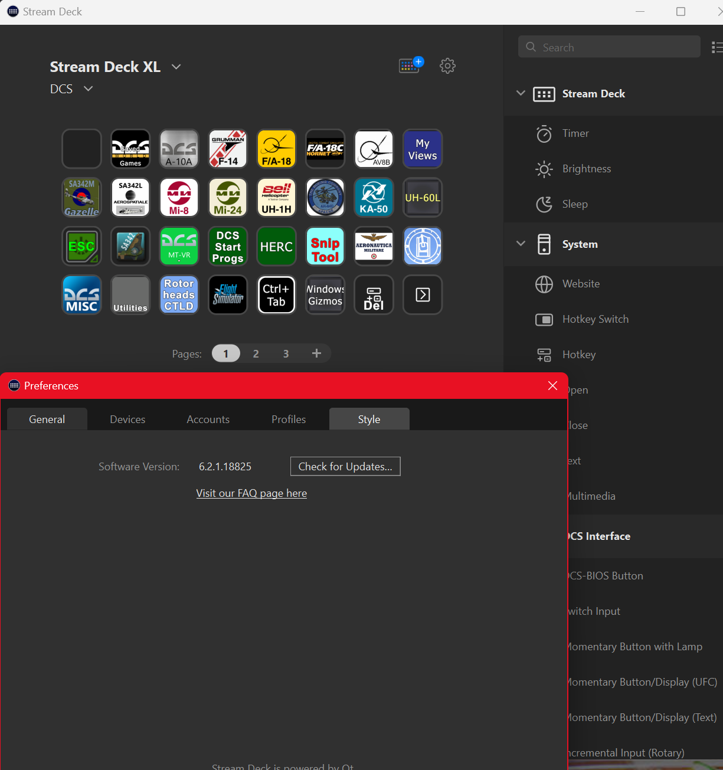This screenshot has width=723, height=770.
Task: Select the yellow F/A-18 key
Action: tap(276, 149)
